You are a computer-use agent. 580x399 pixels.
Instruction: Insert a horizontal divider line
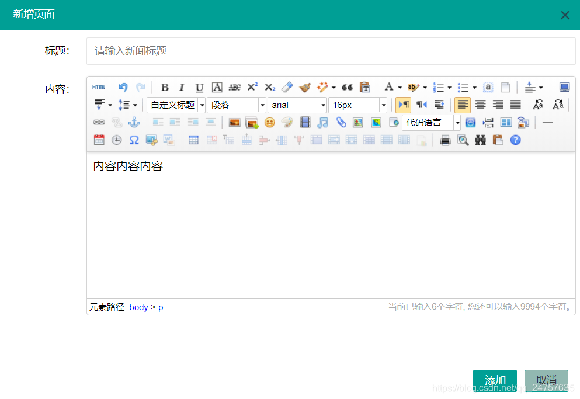547,122
